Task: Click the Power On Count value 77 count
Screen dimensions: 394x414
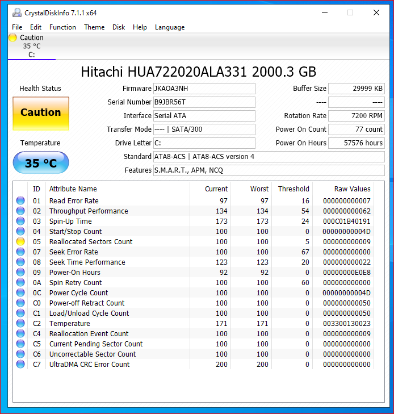Action: point(357,129)
